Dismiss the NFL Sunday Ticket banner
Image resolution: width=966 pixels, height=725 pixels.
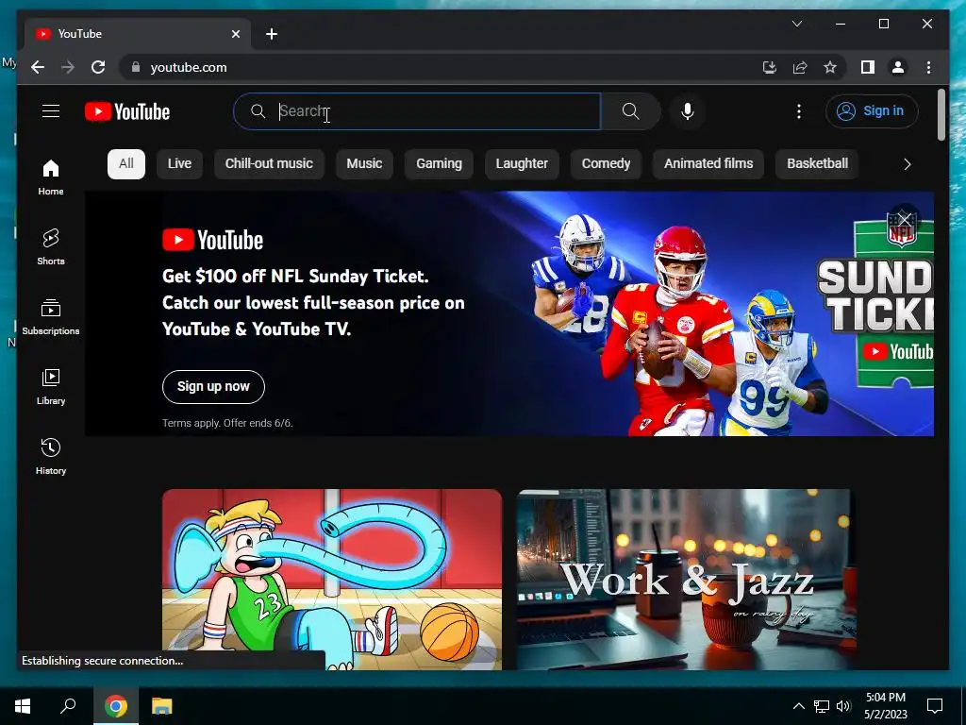tap(905, 219)
